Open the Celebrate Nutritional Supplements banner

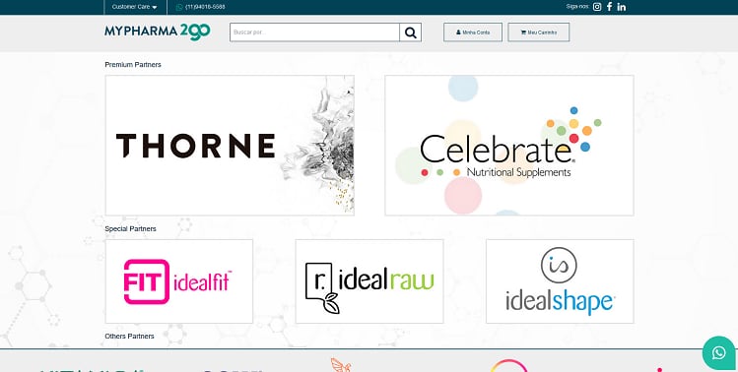click(x=509, y=146)
